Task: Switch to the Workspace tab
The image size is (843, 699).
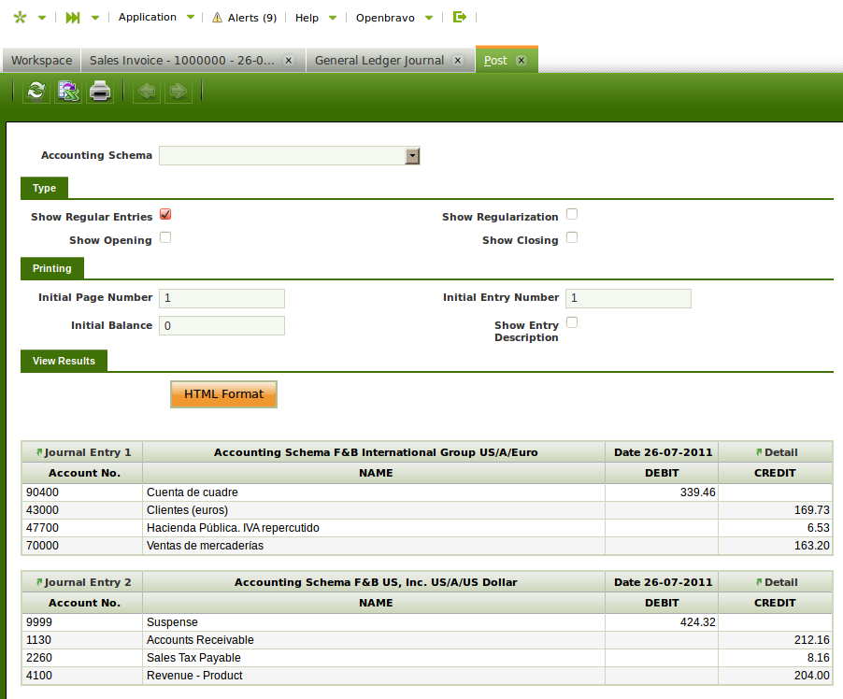Action: 41,61
